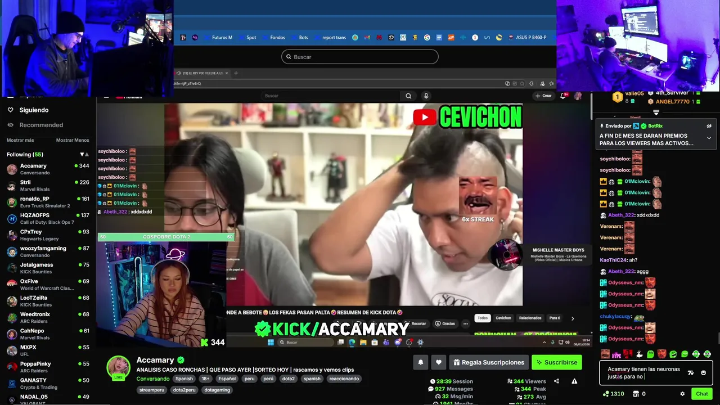Click the Crear button on YouTube
720x405 pixels.
click(x=543, y=96)
